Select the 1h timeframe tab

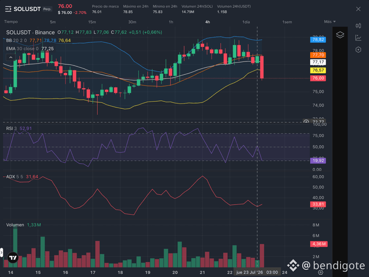[x=171, y=22]
